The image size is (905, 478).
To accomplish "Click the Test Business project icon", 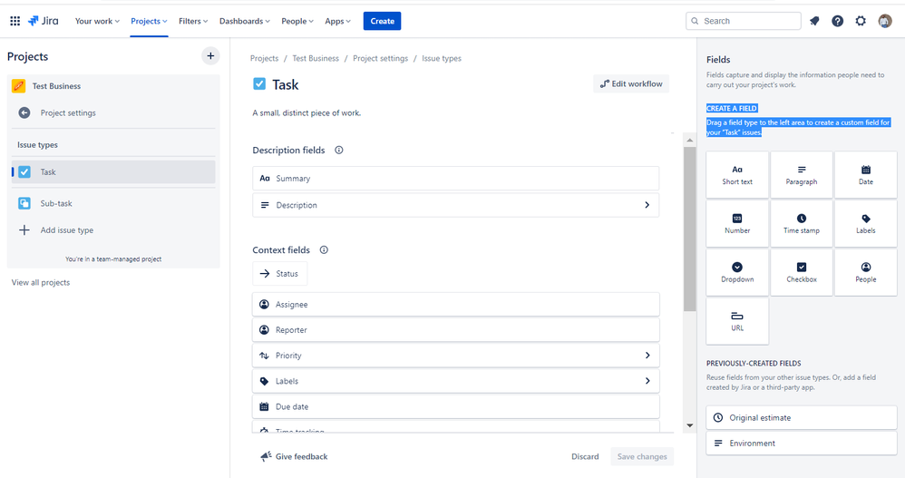I will click(18, 86).
